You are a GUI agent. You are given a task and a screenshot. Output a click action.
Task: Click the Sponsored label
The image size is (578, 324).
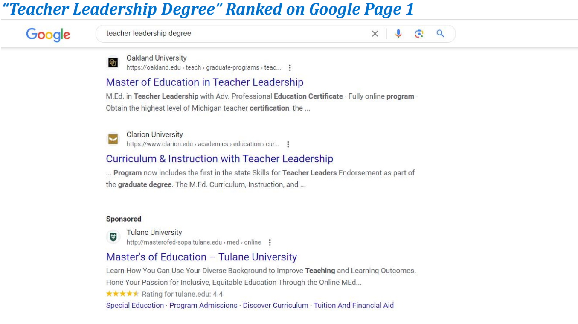coord(124,219)
